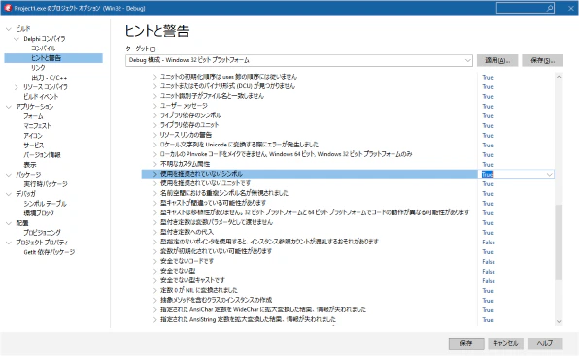Click the bottom 保存 button

(466, 343)
